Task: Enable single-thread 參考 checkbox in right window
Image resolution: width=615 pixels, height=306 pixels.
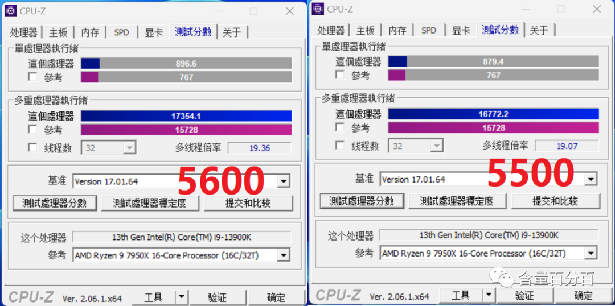Action: point(340,75)
